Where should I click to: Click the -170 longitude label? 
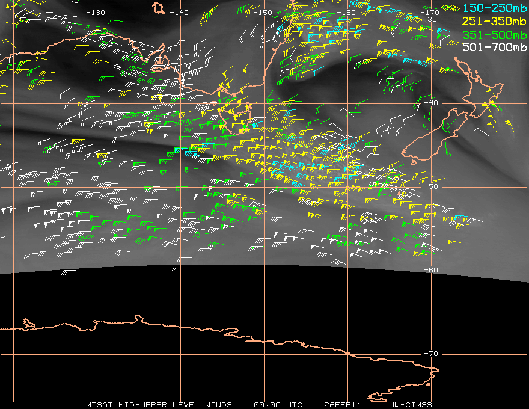coord(430,13)
